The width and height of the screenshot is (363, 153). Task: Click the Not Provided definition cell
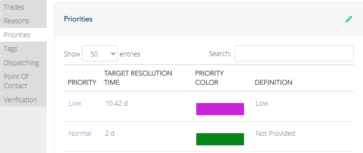pos(275,134)
